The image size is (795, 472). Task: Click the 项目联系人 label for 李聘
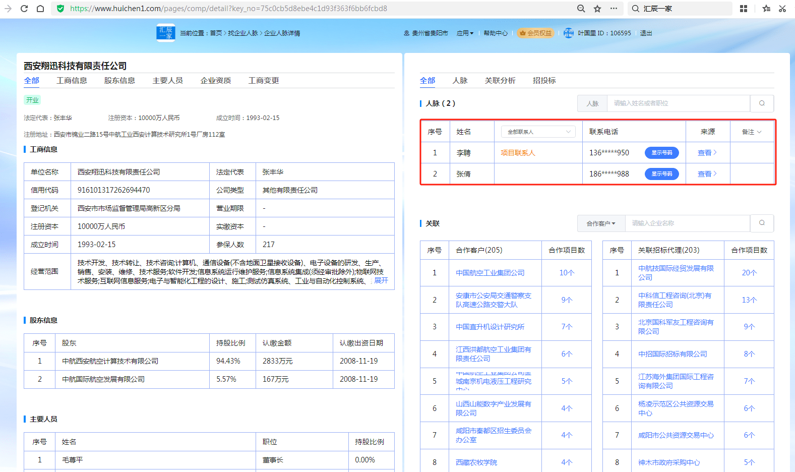518,153
